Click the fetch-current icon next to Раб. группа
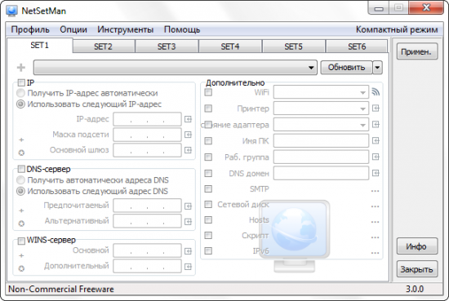The height and width of the screenshot is (301, 449). [x=376, y=157]
